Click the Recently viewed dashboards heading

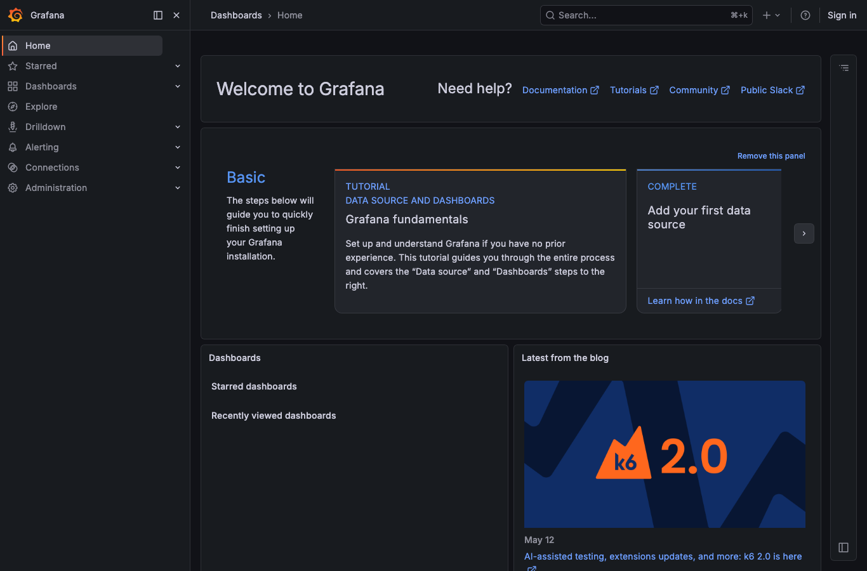[x=274, y=416]
